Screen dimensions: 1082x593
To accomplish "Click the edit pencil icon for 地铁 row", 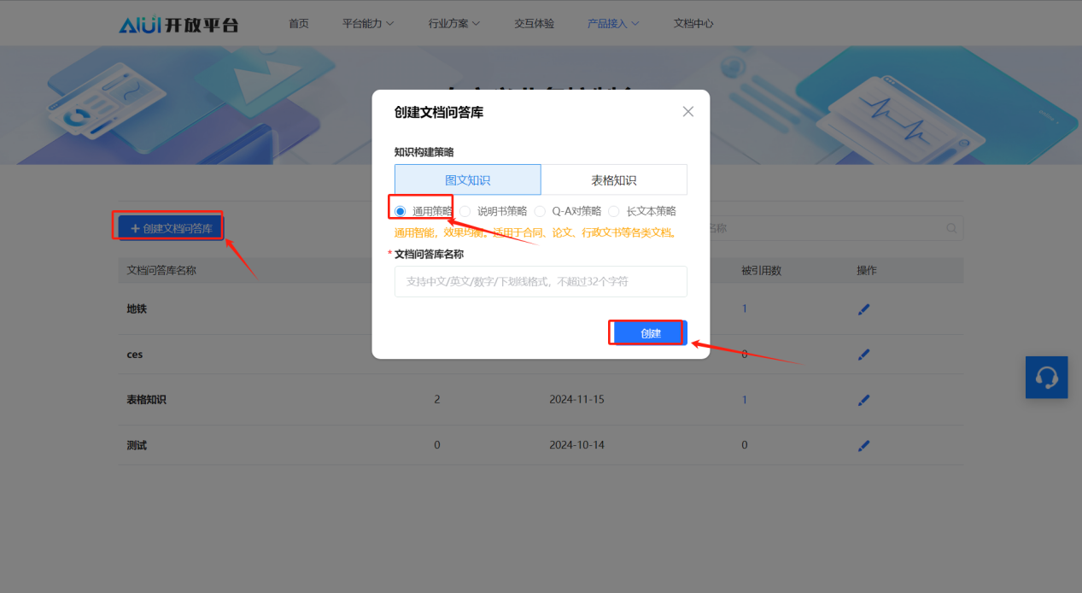I will coord(863,309).
